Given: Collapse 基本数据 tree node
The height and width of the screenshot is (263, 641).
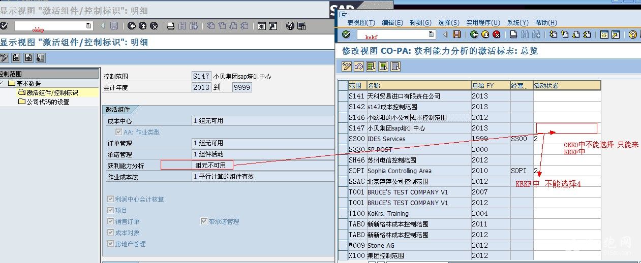Looking at the screenshot, I should click(x=2, y=83).
